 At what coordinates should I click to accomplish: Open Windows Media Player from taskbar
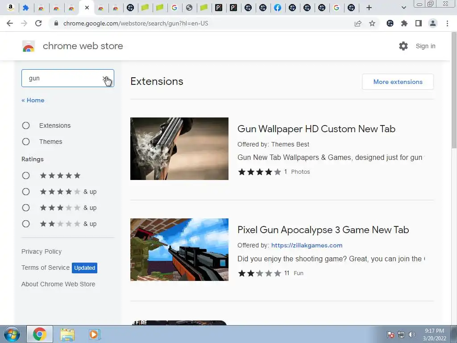[94, 334]
